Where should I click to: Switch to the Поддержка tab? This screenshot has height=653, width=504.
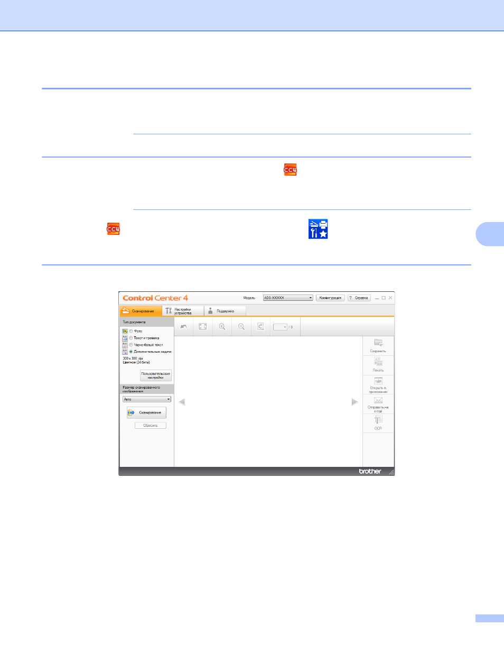tap(225, 311)
